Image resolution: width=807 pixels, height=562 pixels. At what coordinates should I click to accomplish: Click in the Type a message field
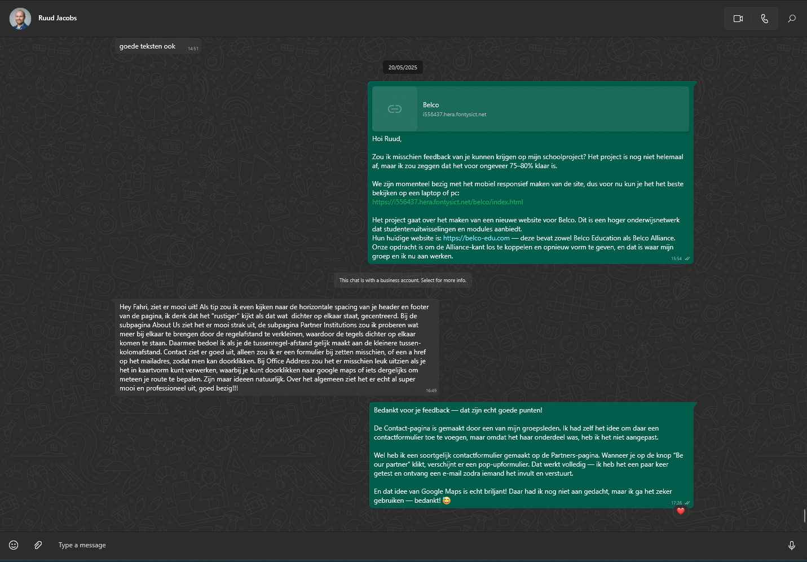[x=395, y=545]
